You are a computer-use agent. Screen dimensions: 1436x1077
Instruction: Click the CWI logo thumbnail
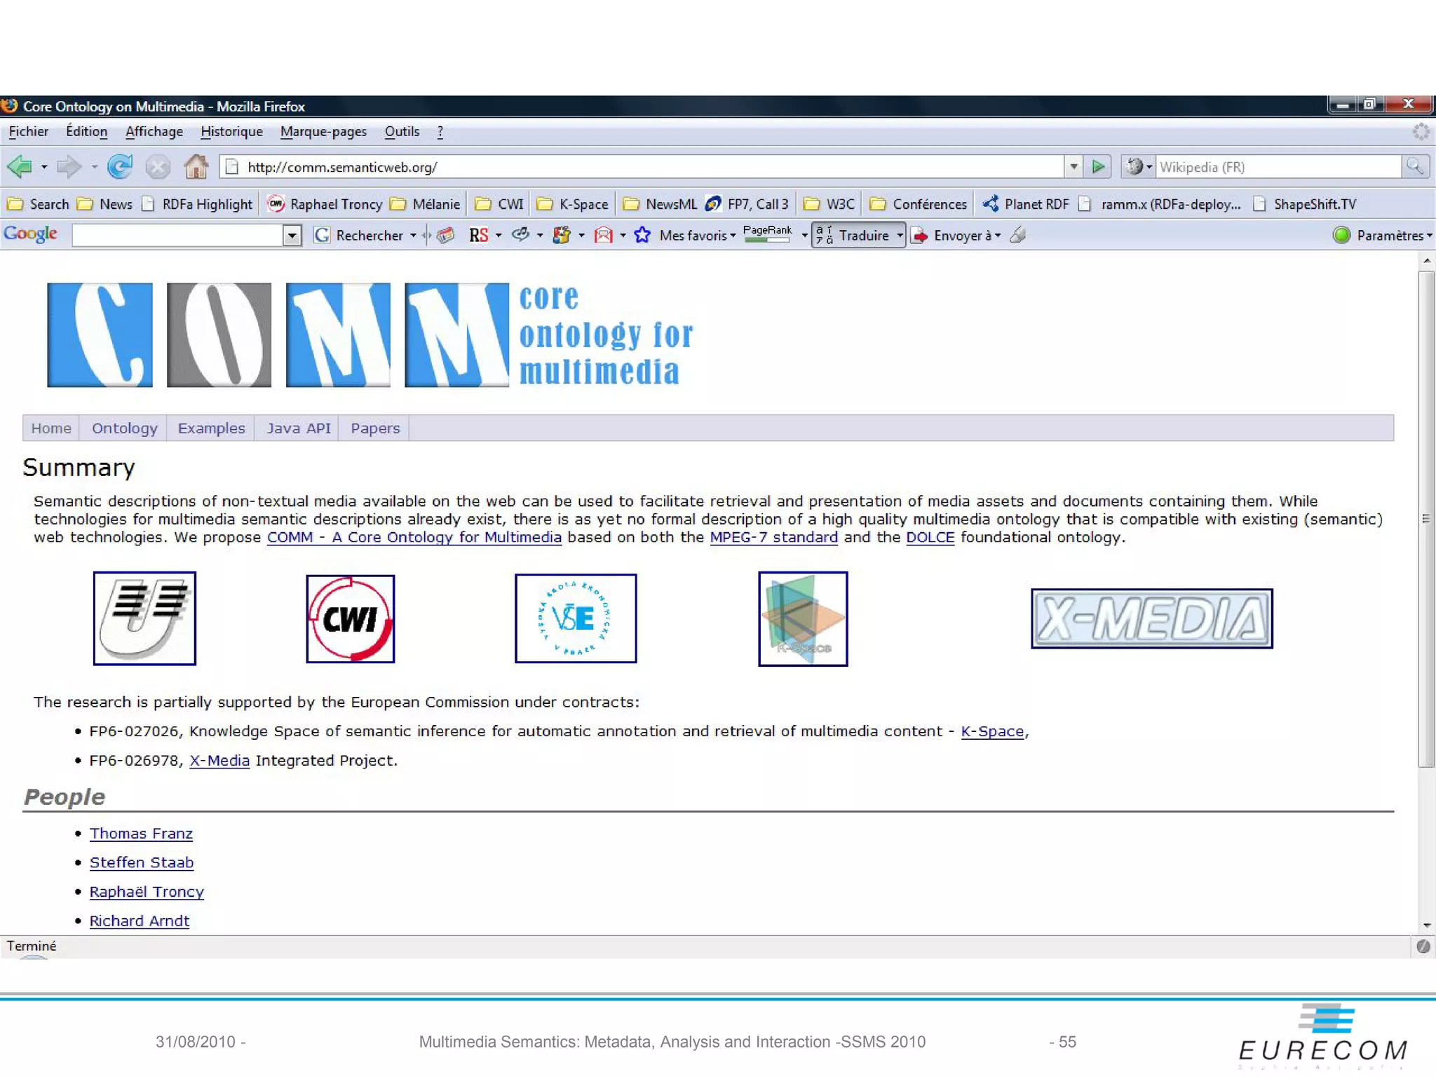[x=350, y=618]
